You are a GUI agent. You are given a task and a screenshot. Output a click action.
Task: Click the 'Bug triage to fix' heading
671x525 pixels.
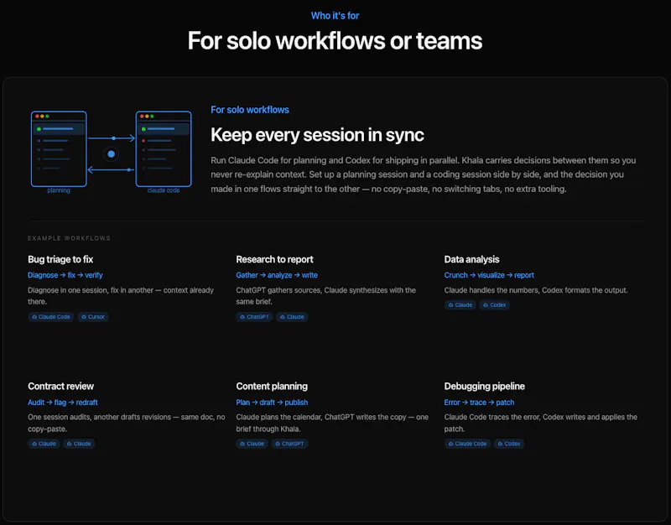coord(60,259)
